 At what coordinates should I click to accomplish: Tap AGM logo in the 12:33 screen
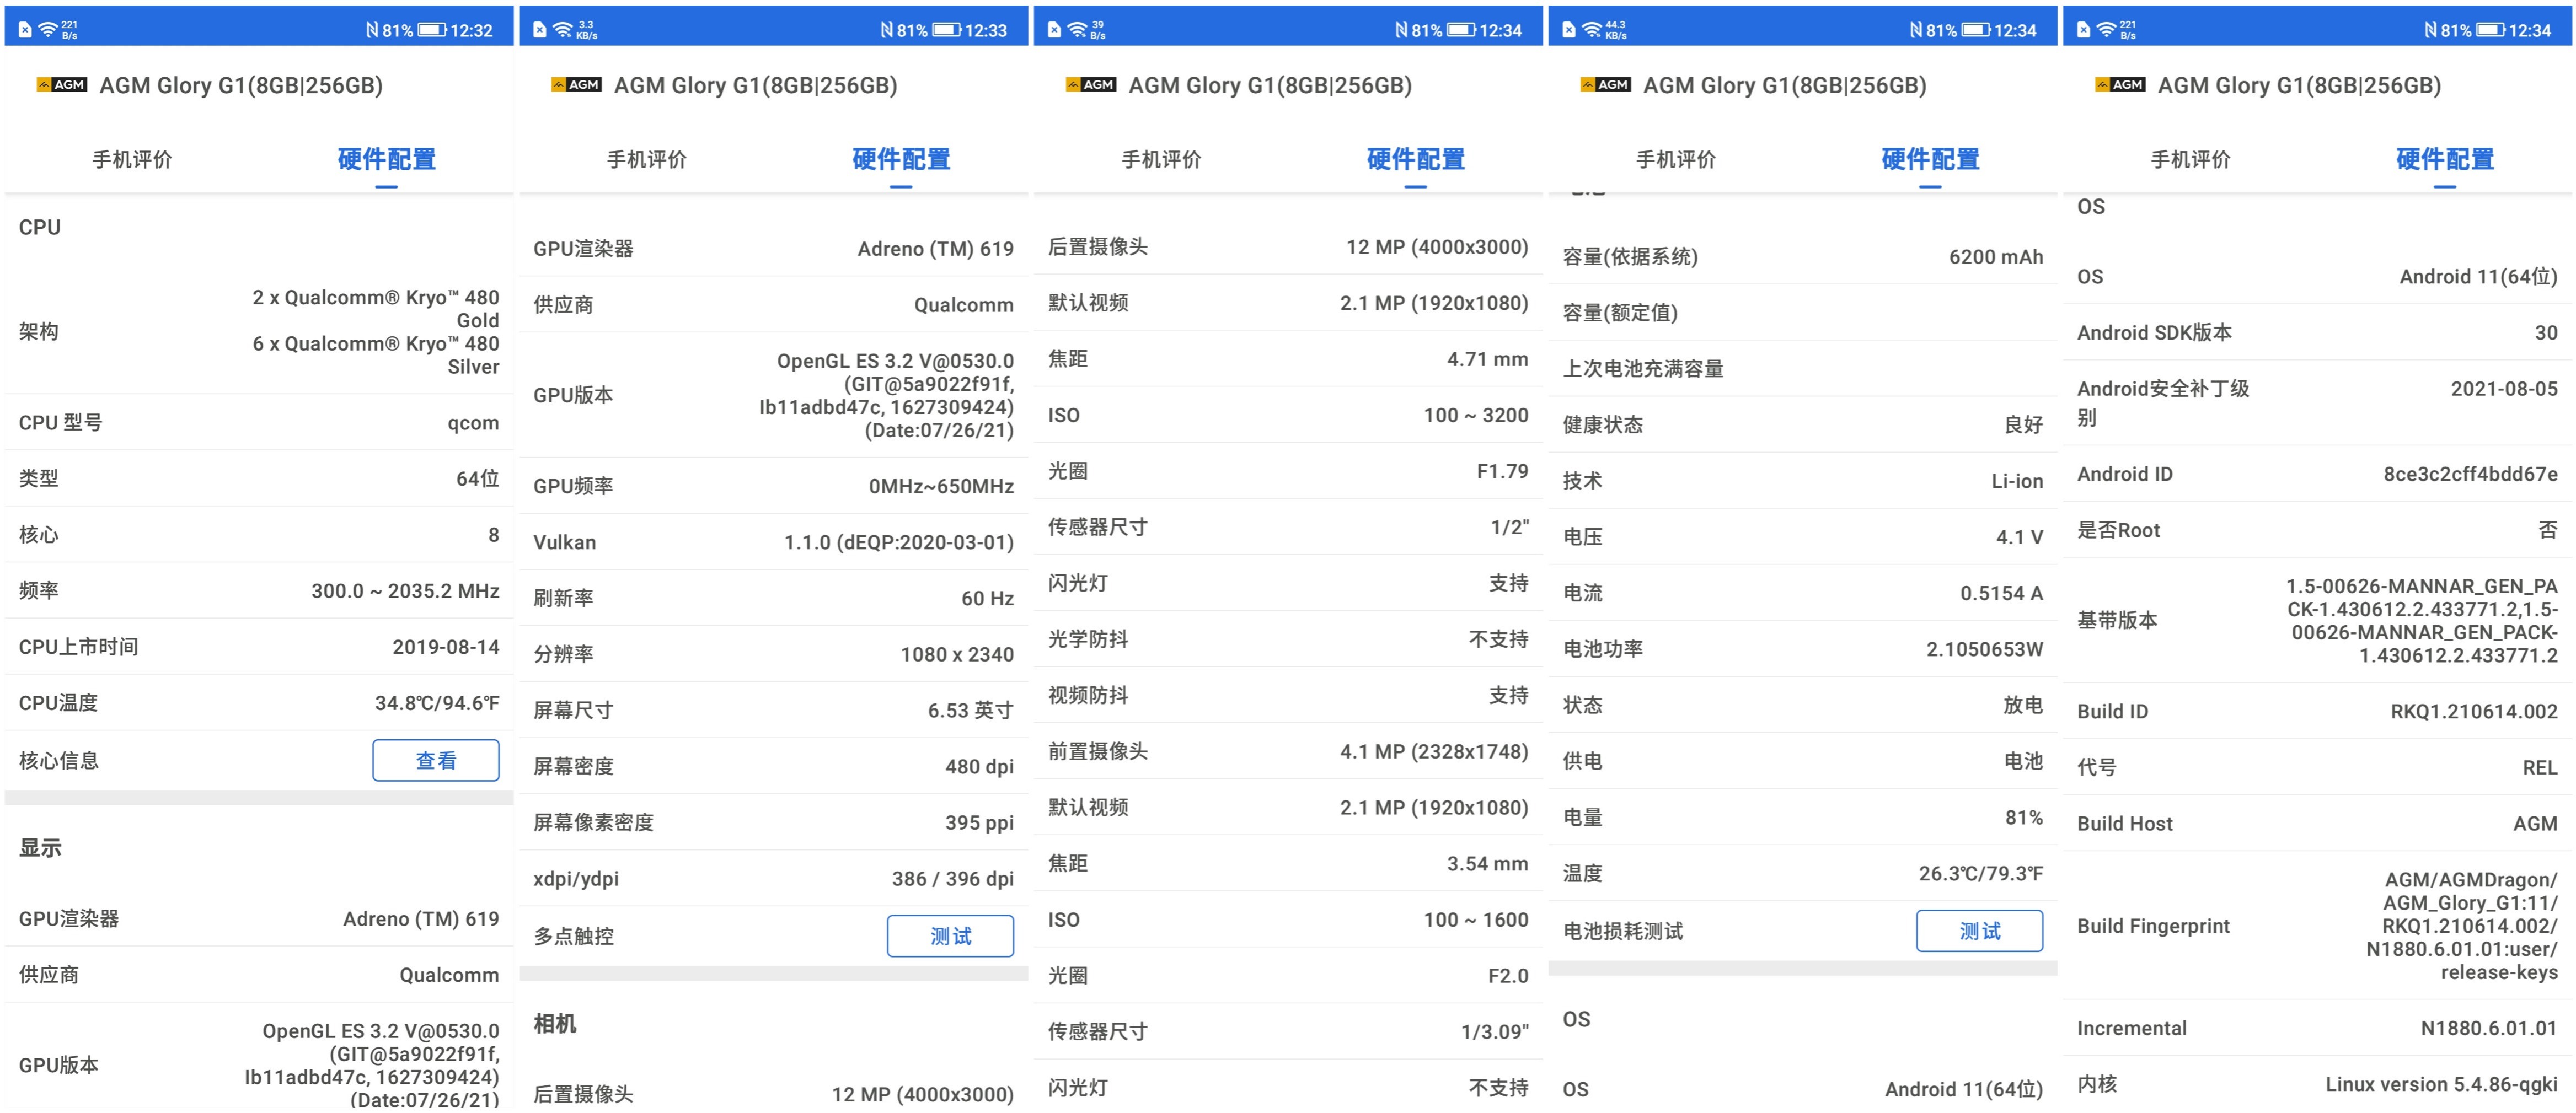tap(576, 85)
